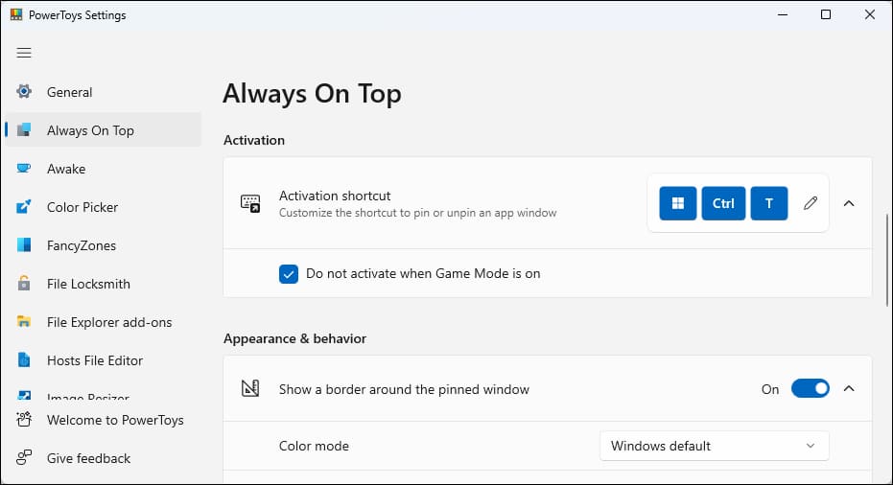
Task: Click the Windows key shortcut button
Action: pyautogui.click(x=678, y=203)
